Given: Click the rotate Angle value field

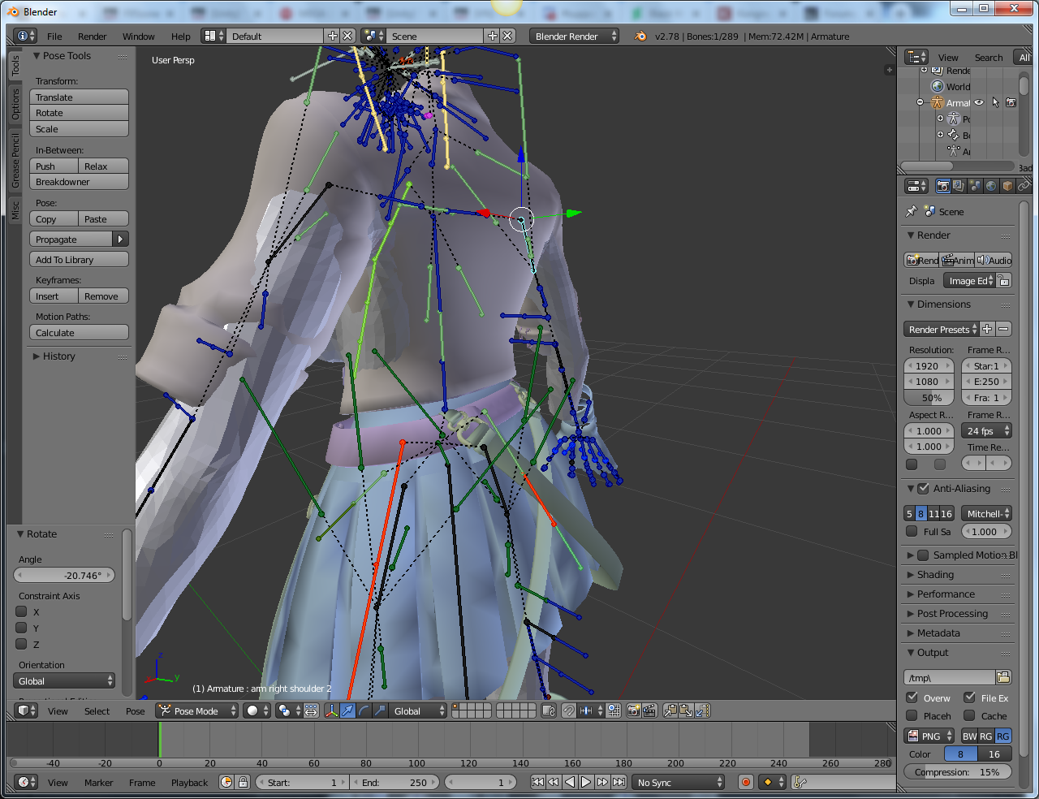Looking at the screenshot, I should click(x=64, y=575).
